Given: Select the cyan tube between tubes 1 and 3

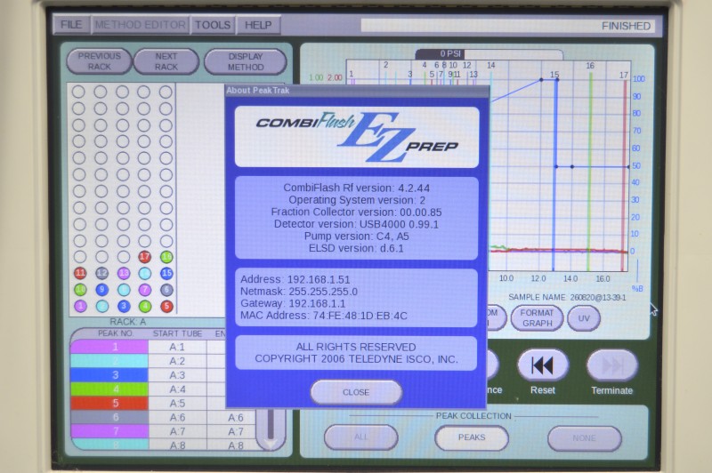Looking at the screenshot, I should pyautogui.click(x=102, y=306).
